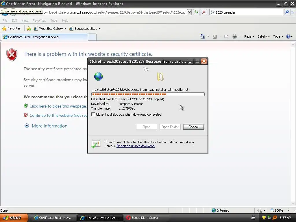Click the security shield tray icon
Image resolution: width=296 pixels, height=222 pixels.
(264, 218)
